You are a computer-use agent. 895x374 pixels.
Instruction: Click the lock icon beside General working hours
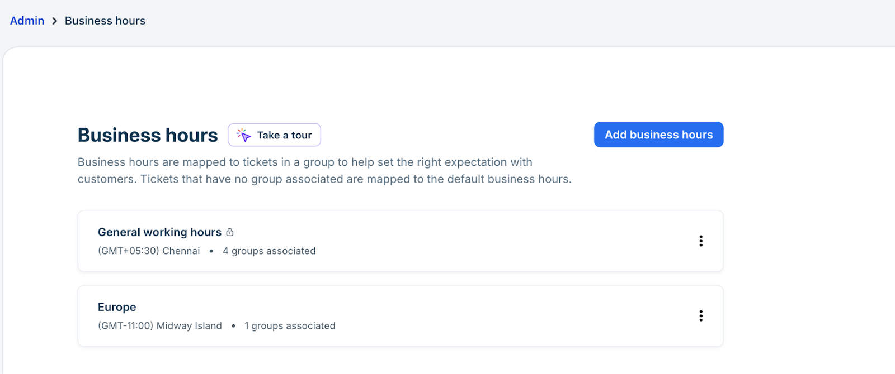coord(230,232)
